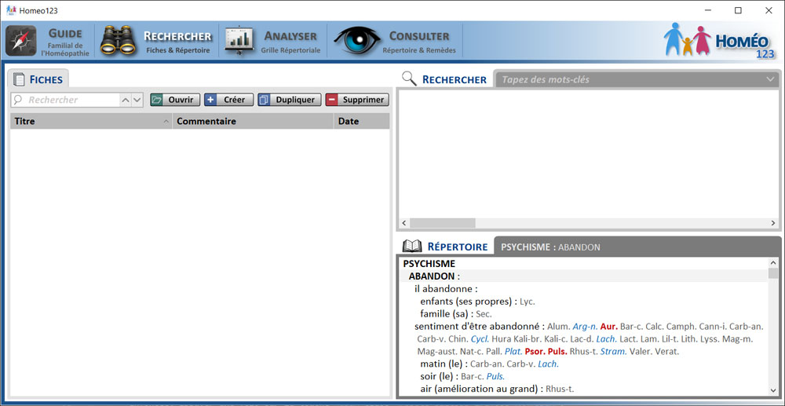
Task: Click the Fiches notepad icon
Action: [19, 79]
